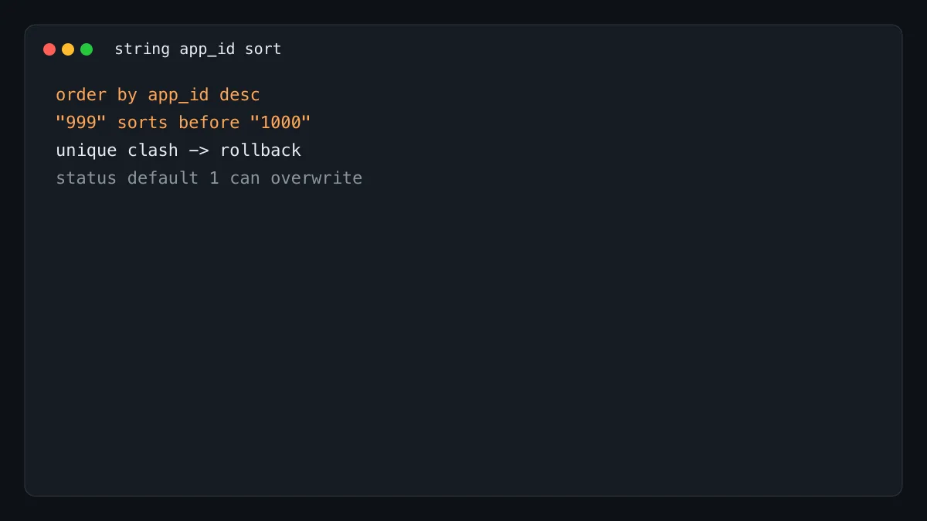Click the word 'default' in gray line
Viewport: 927px width, 521px height.
coord(163,178)
